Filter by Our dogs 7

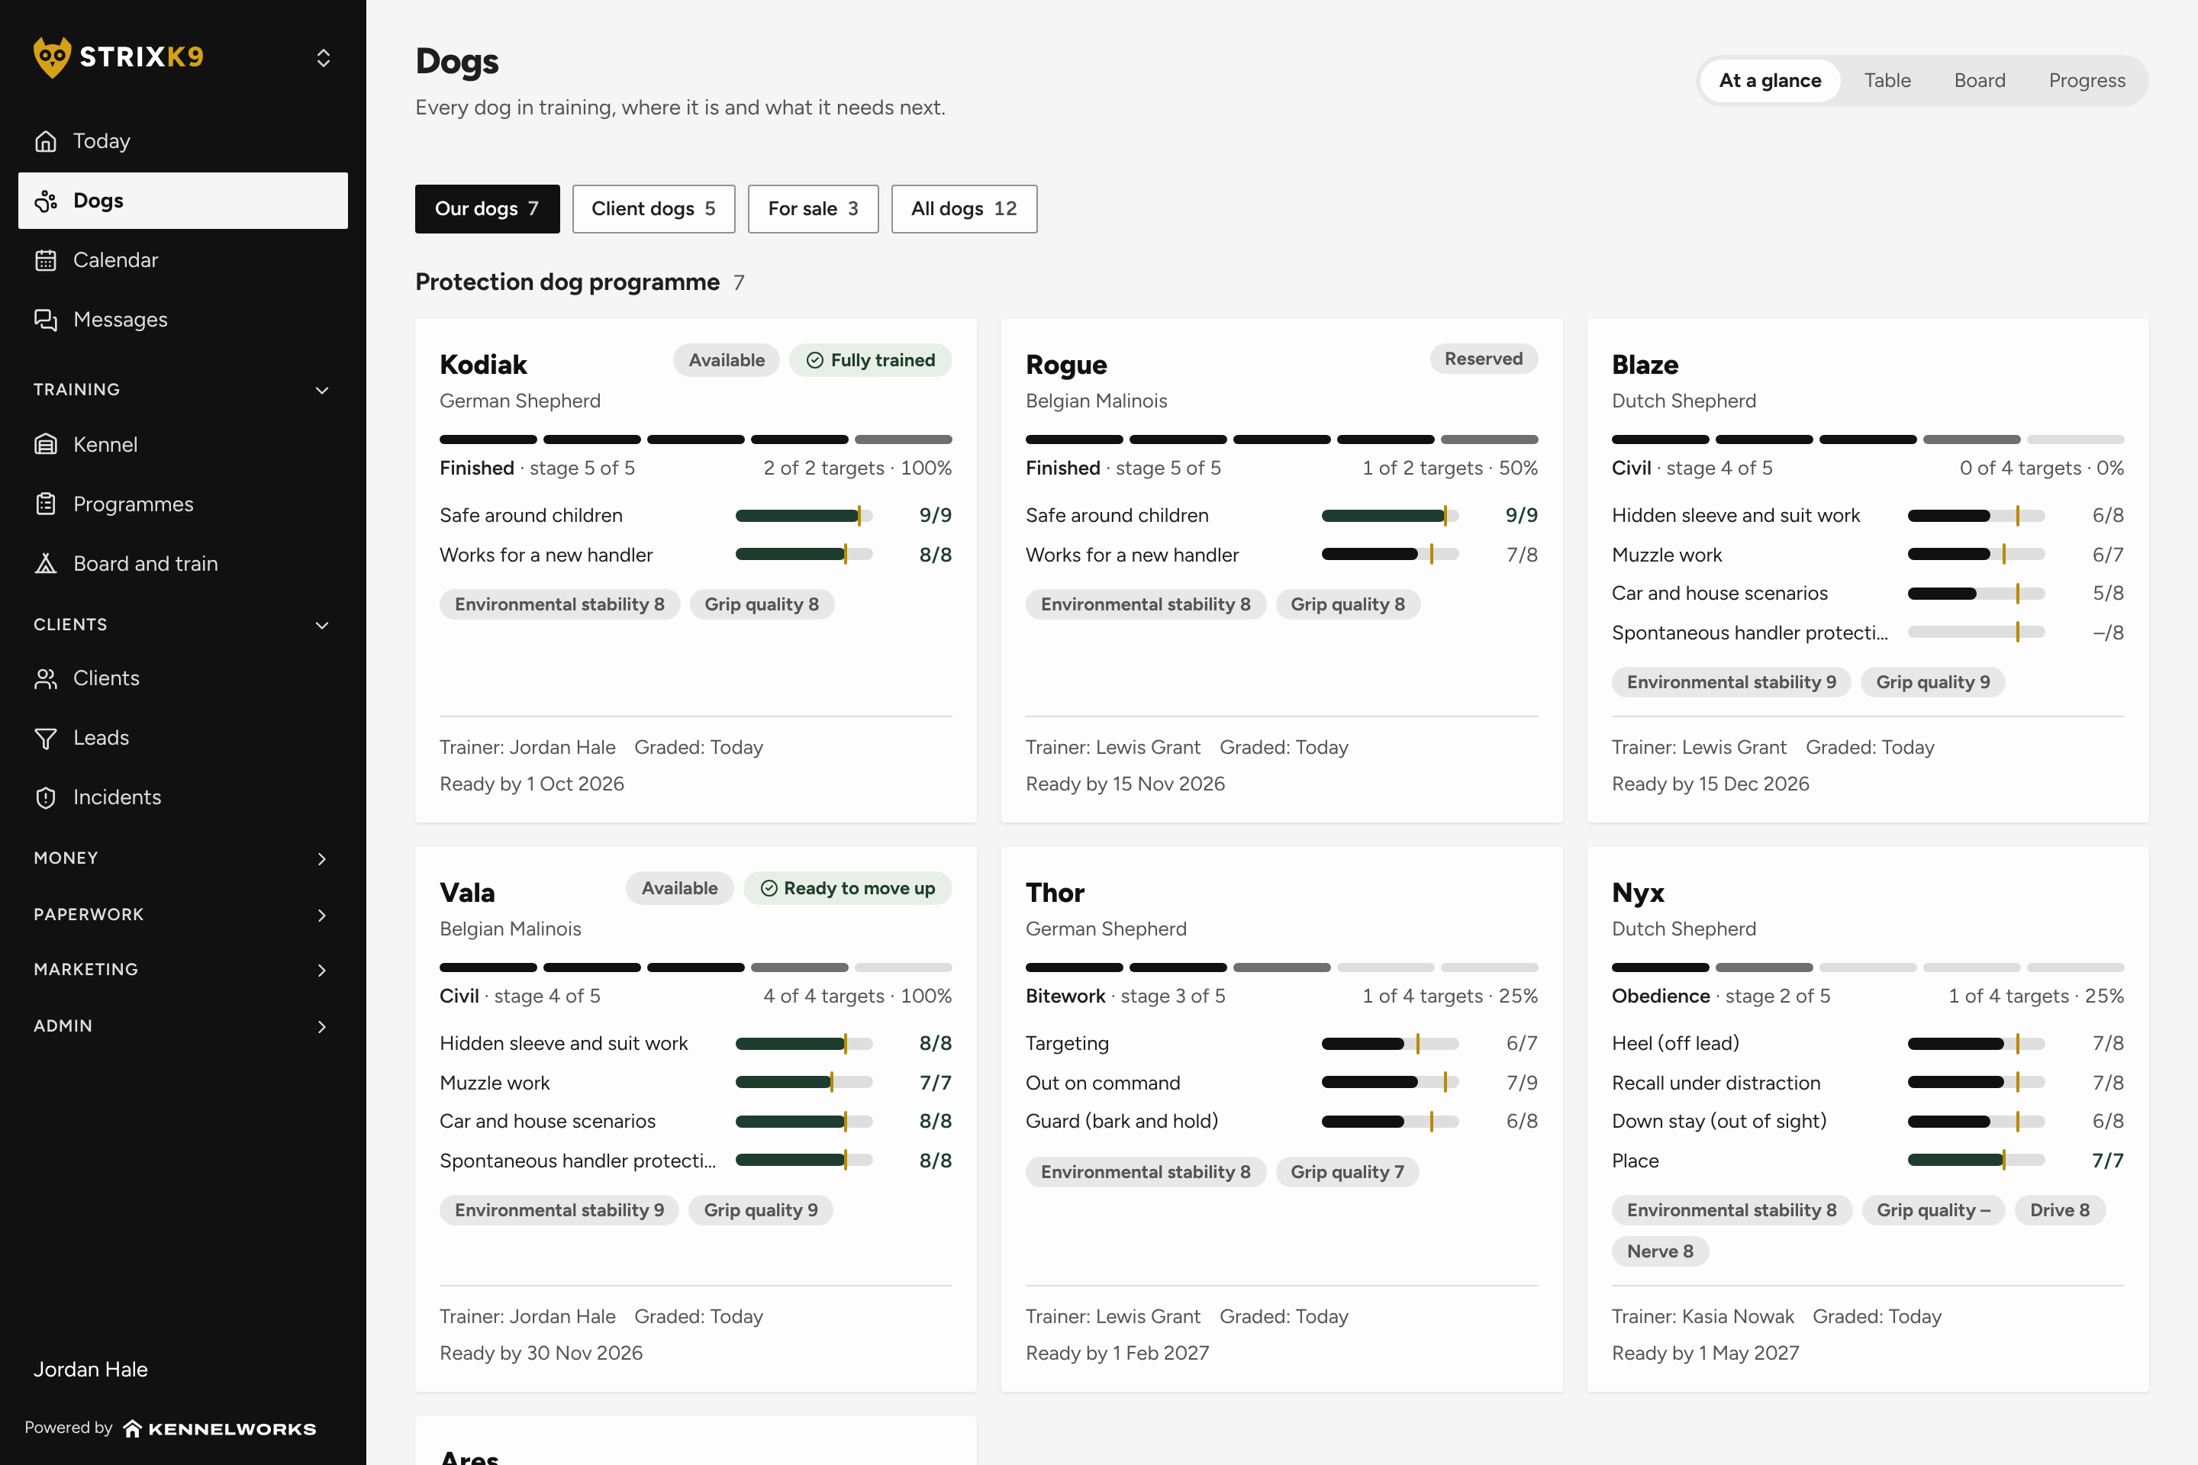click(487, 208)
